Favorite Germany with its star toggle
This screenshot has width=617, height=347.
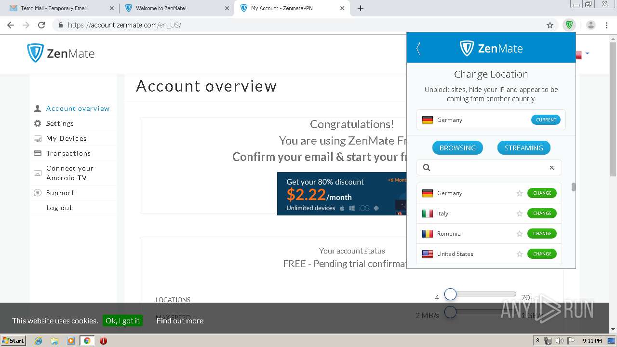(520, 193)
